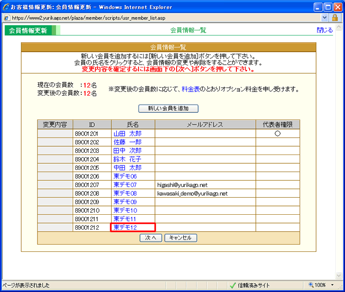The image size is (345, 292).
Task: Click the 氏名 column header
Action: (133, 125)
